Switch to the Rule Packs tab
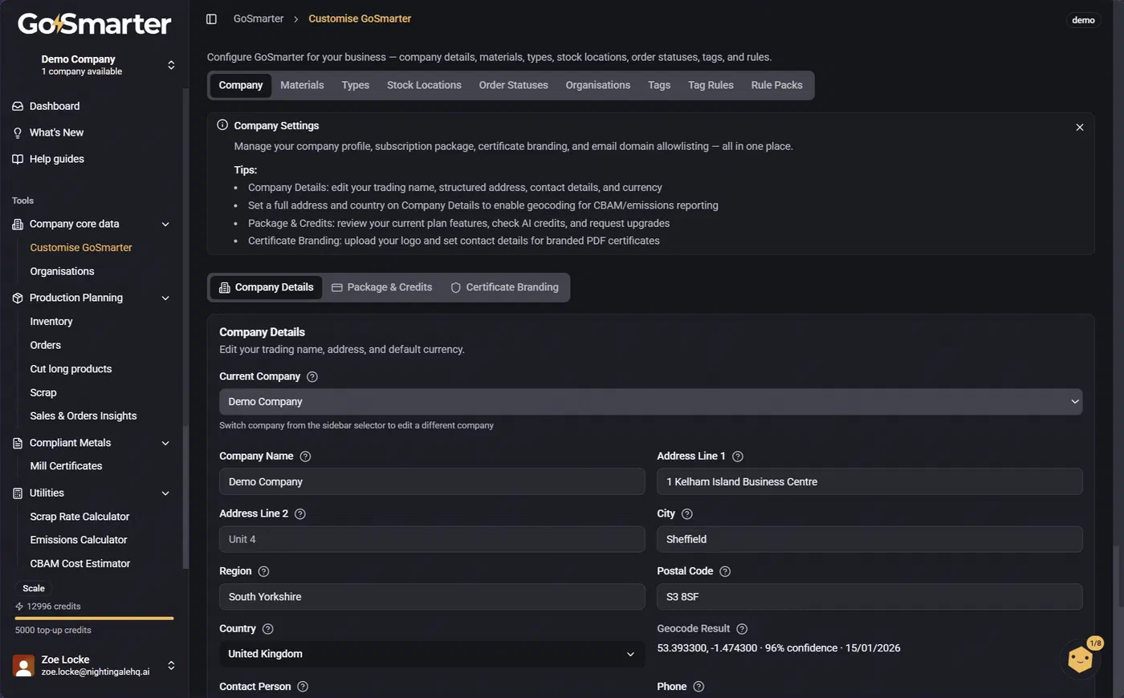This screenshot has height=698, width=1124. 776,85
